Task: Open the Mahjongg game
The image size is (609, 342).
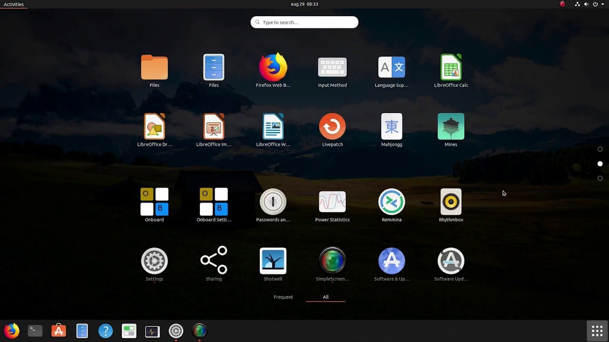Action: 392,127
